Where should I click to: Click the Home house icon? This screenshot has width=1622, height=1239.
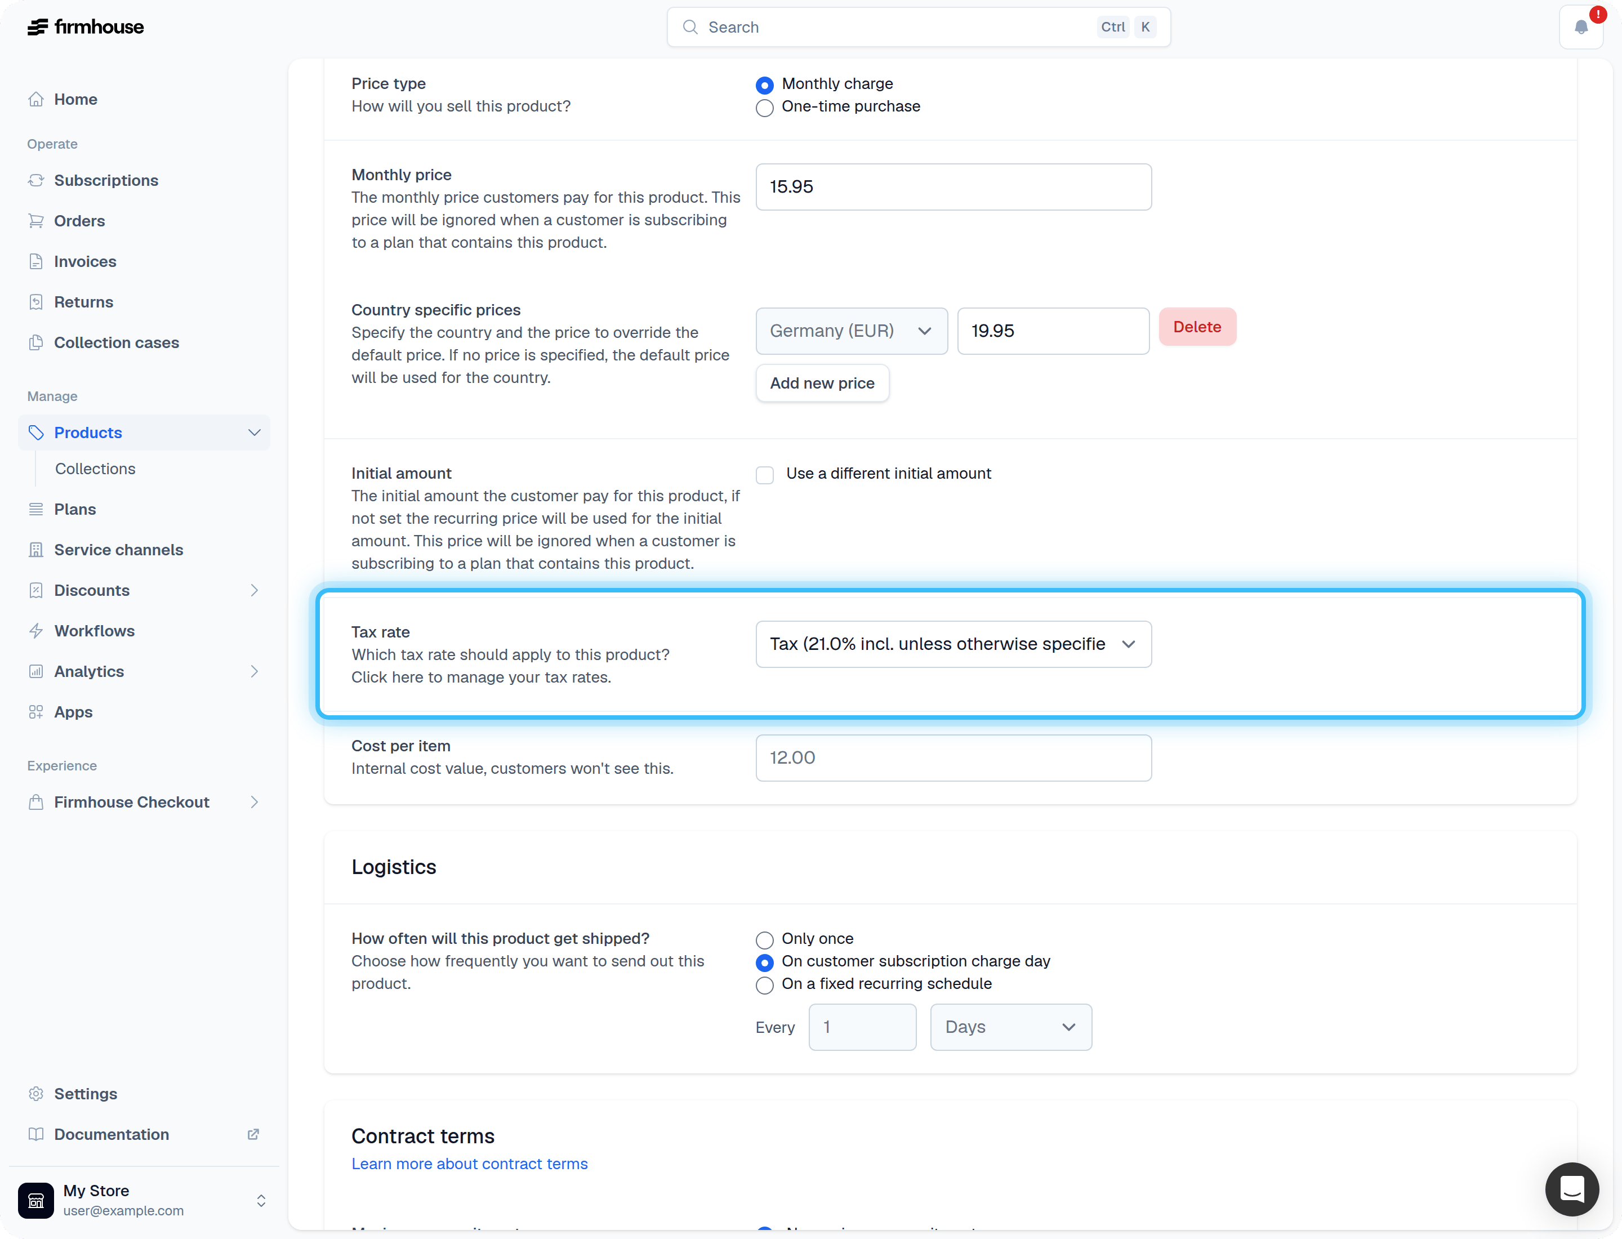point(36,99)
